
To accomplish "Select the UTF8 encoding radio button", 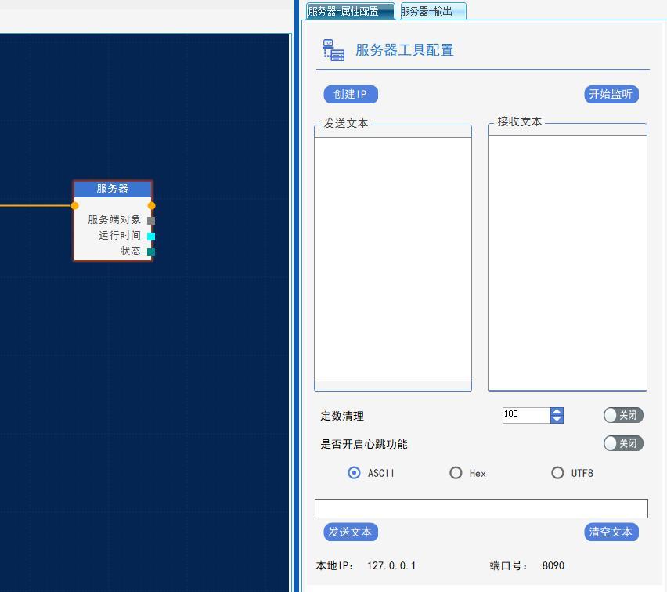I will 557,473.
